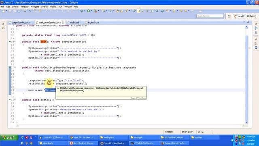
Task: Open the Run menu
Action: (x=60, y=6)
